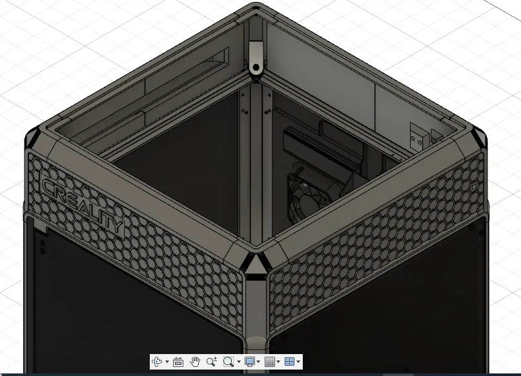The width and height of the screenshot is (521, 376).
Task: Expand the Zoom Window options dropdown
Action: coord(239,362)
